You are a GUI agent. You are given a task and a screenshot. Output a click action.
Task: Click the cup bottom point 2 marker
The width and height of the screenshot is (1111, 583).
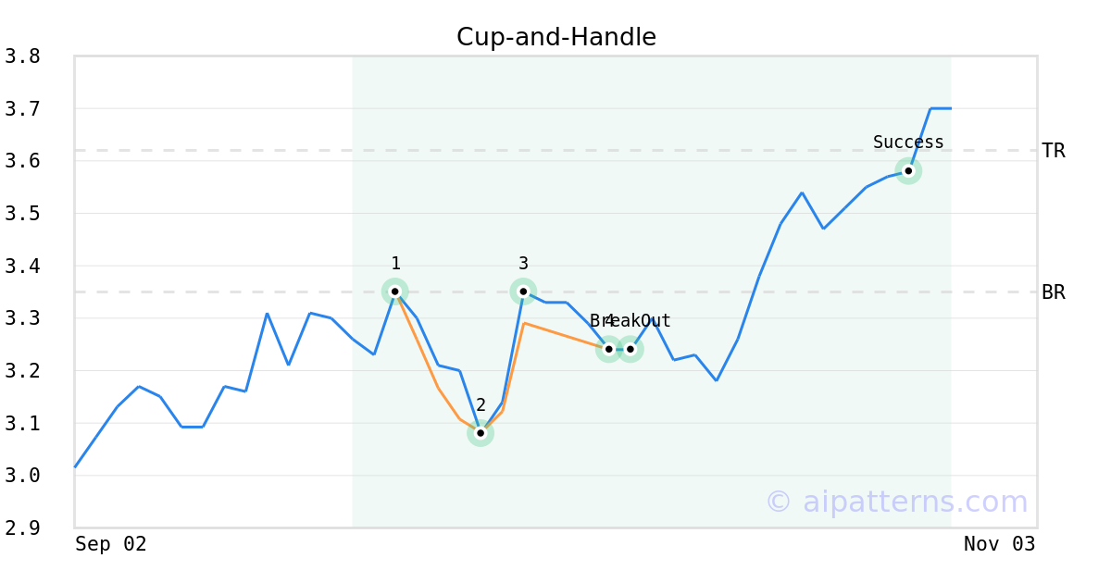tap(480, 432)
